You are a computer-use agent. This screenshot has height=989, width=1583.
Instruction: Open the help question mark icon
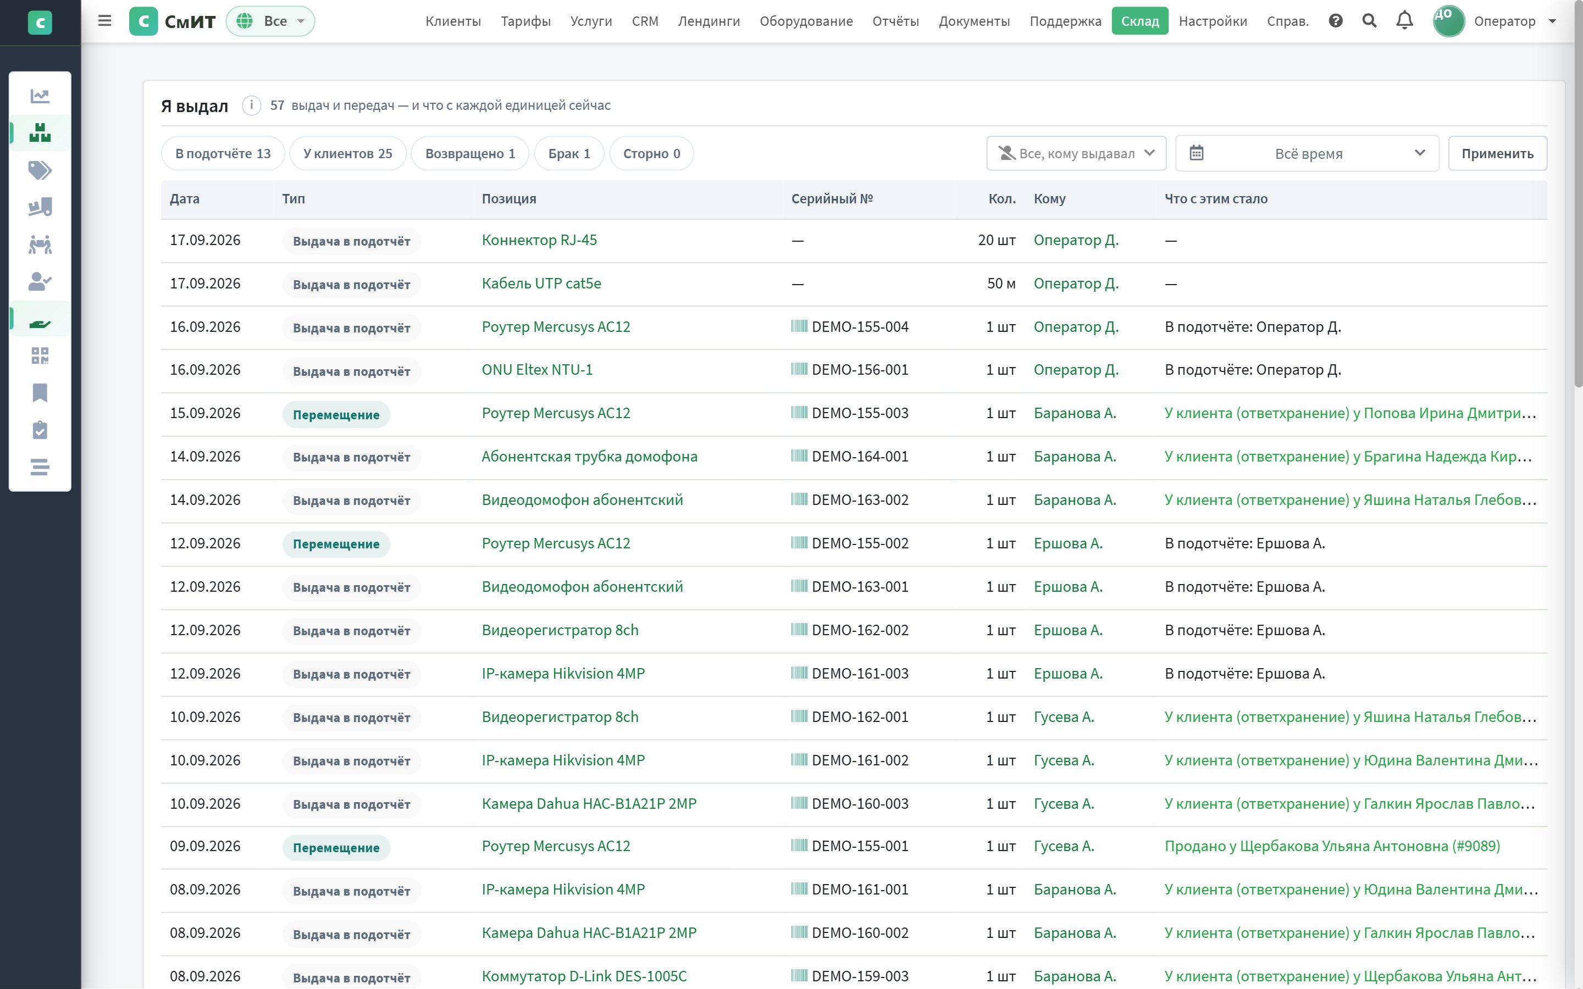click(x=1336, y=21)
